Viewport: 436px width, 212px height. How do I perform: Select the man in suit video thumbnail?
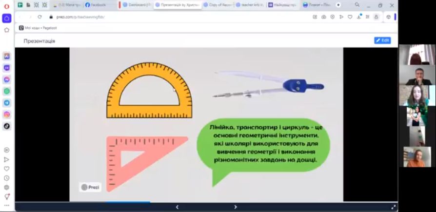click(417, 75)
